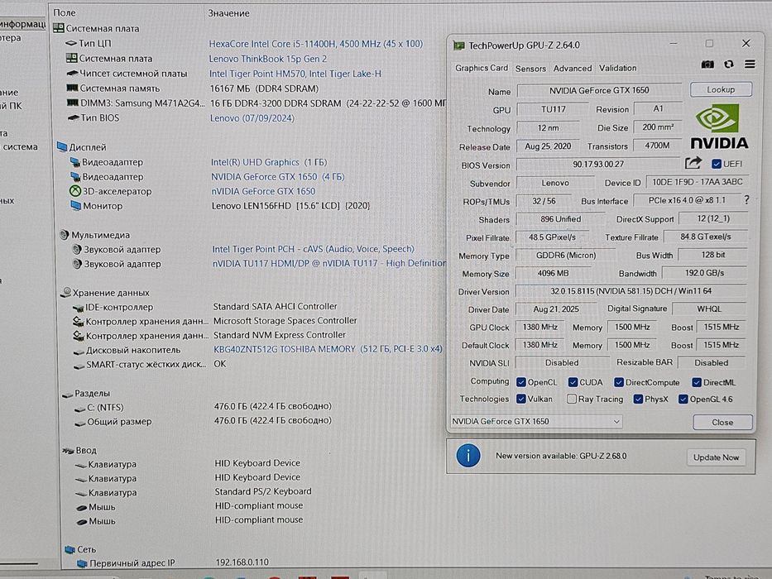Switch to the Sensors tab
This screenshot has width=772, height=579.
(x=530, y=69)
